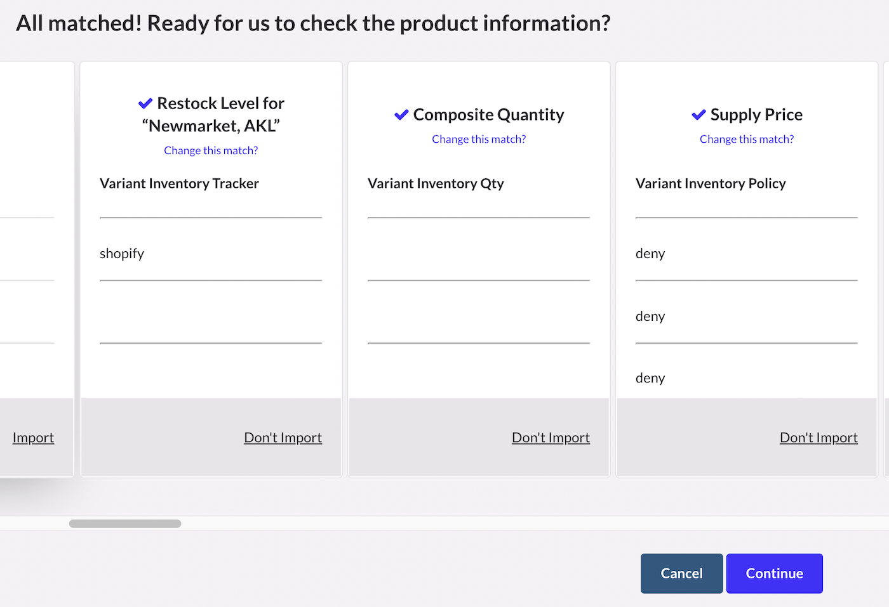Change the match for Restock Level column
Viewport: 889px width, 607px height.
211,150
